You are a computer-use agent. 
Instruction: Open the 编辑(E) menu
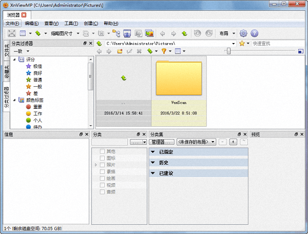32,24
